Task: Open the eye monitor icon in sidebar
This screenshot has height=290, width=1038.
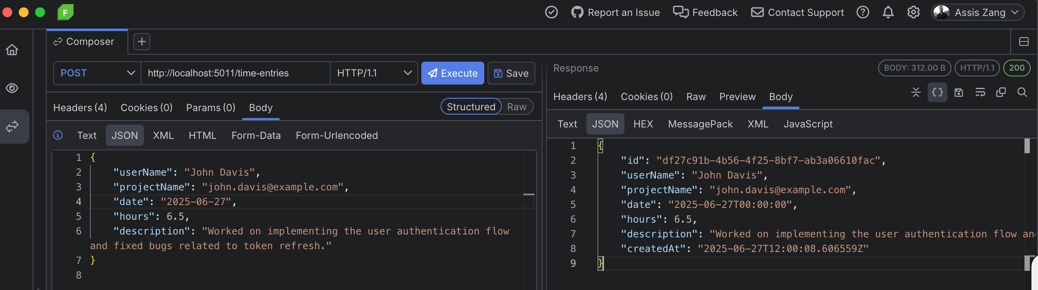Action: click(12, 88)
